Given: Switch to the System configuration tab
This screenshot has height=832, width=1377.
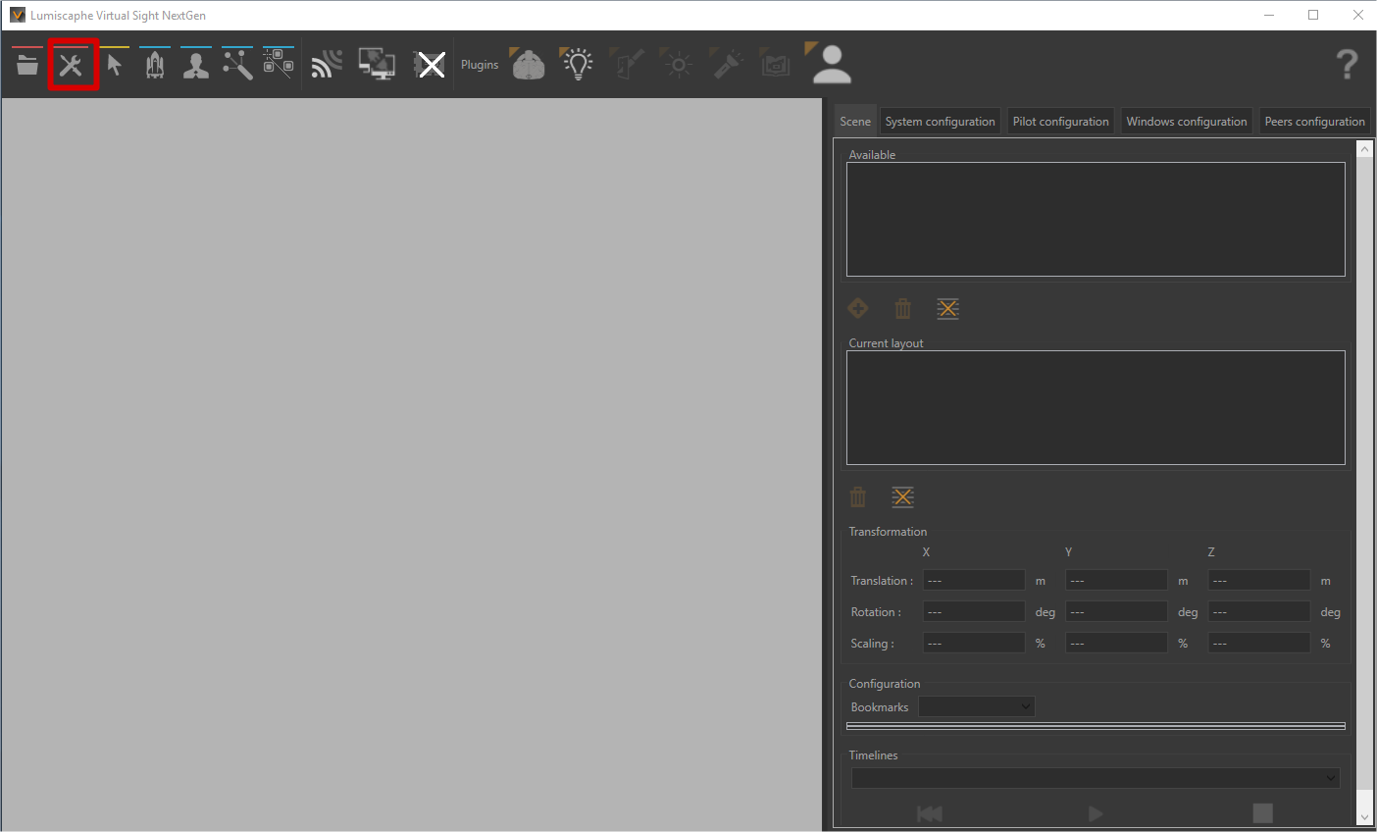Looking at the screenshot, I should (x=940, y=122).
